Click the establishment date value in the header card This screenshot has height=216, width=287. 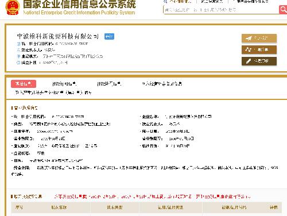click(55, 63)
